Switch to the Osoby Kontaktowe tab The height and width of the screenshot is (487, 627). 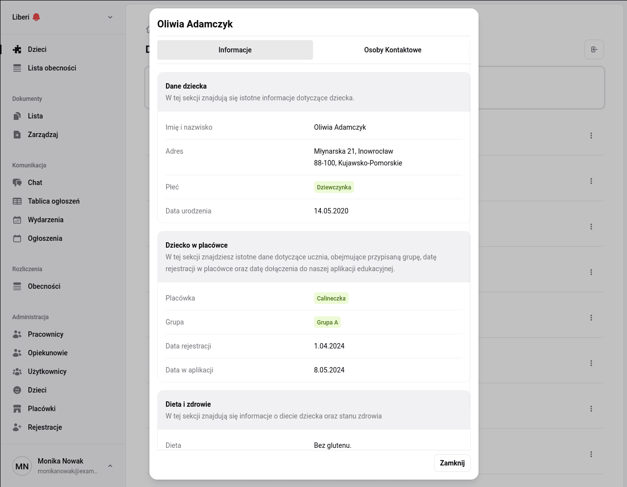(392, 50)
